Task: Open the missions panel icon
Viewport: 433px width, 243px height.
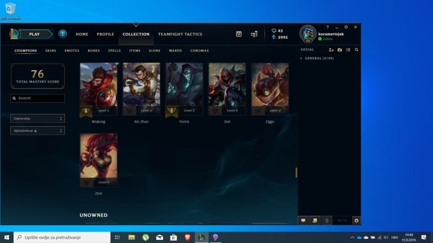Action: coord(315,220)
